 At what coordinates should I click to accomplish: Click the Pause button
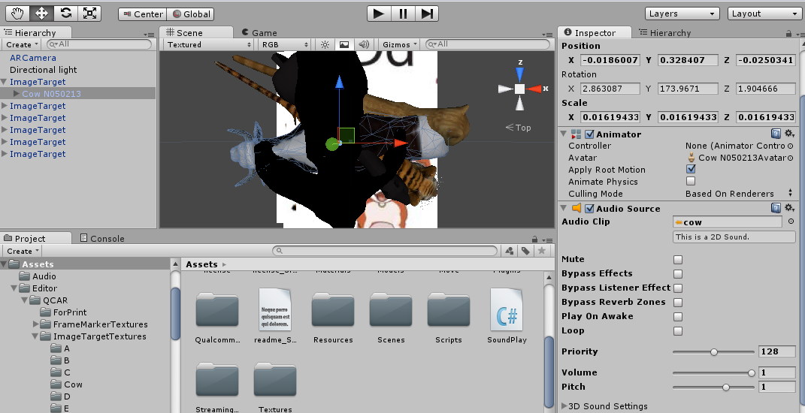click(x=403, y=13)
